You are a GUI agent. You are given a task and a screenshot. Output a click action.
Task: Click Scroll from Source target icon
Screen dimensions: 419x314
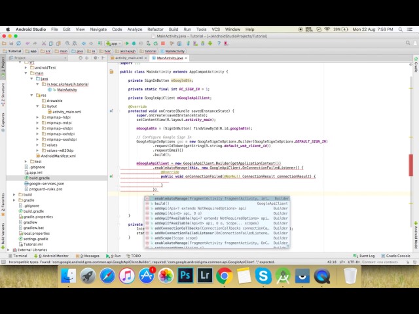[x=81, y=58]
